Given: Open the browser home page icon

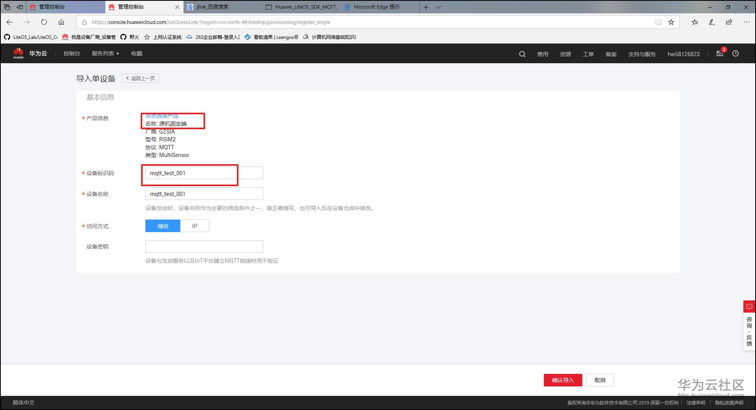Looking at the screenshot, I should click(x=61, y=22).
